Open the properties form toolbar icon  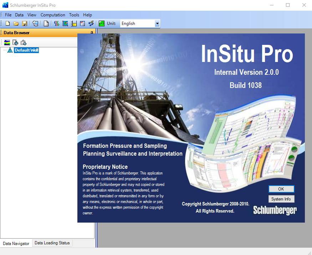(83, 23)
